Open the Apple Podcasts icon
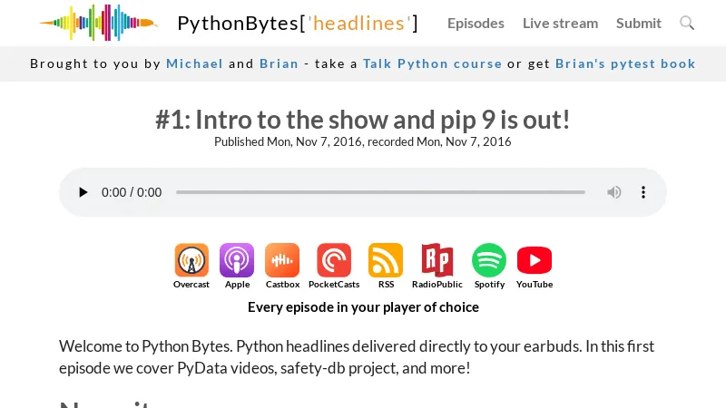The width and height of the screenshot is (726, 408). pos(237,260)
